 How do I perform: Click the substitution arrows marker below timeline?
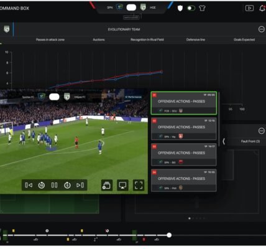[96, 240]
